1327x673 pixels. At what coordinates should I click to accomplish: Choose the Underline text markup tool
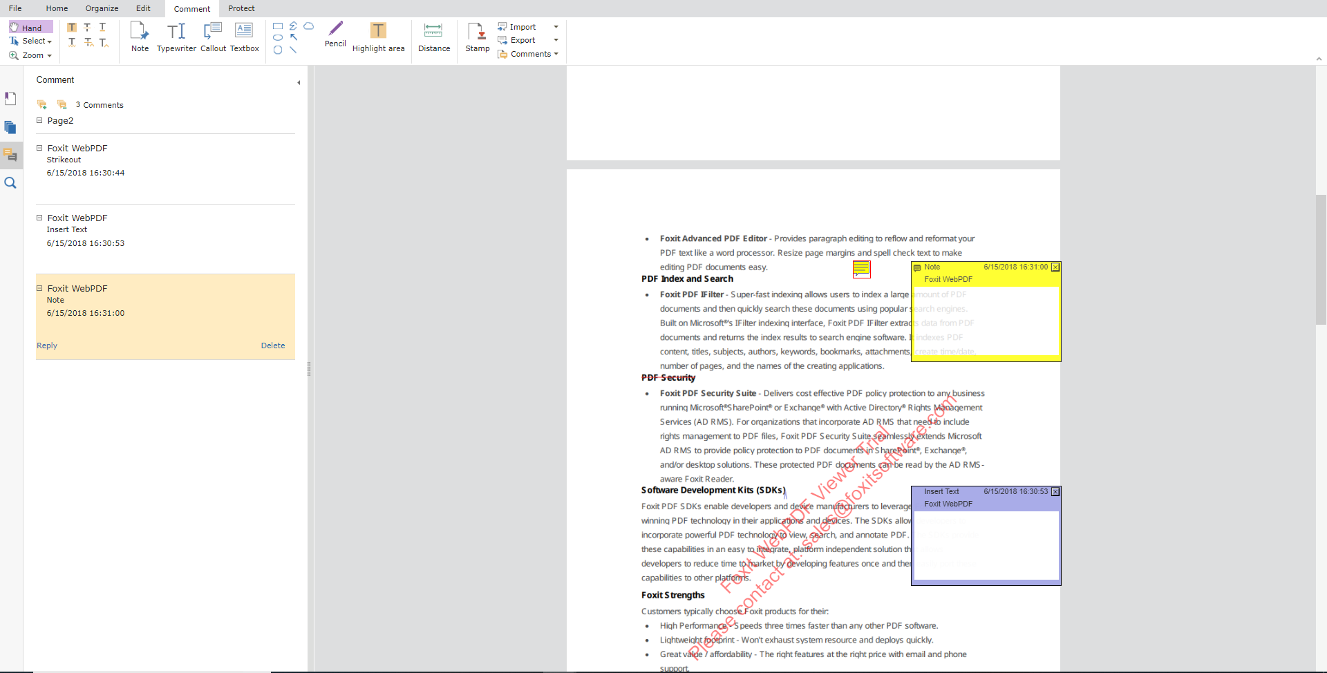102,28
